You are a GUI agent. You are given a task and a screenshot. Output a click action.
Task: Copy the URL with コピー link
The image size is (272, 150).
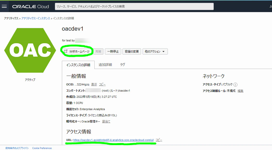tap(159, 140)
